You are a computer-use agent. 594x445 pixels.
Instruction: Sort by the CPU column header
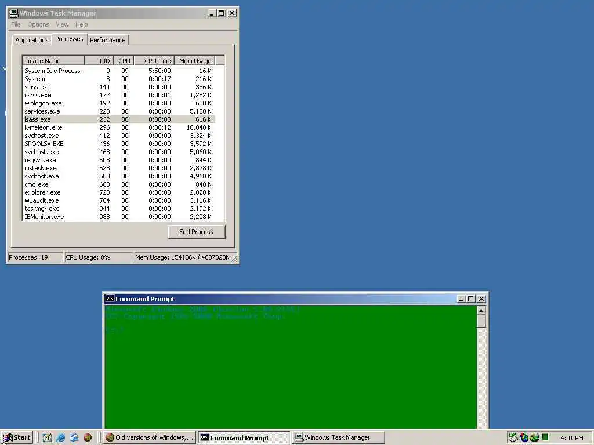coord(124,60)
